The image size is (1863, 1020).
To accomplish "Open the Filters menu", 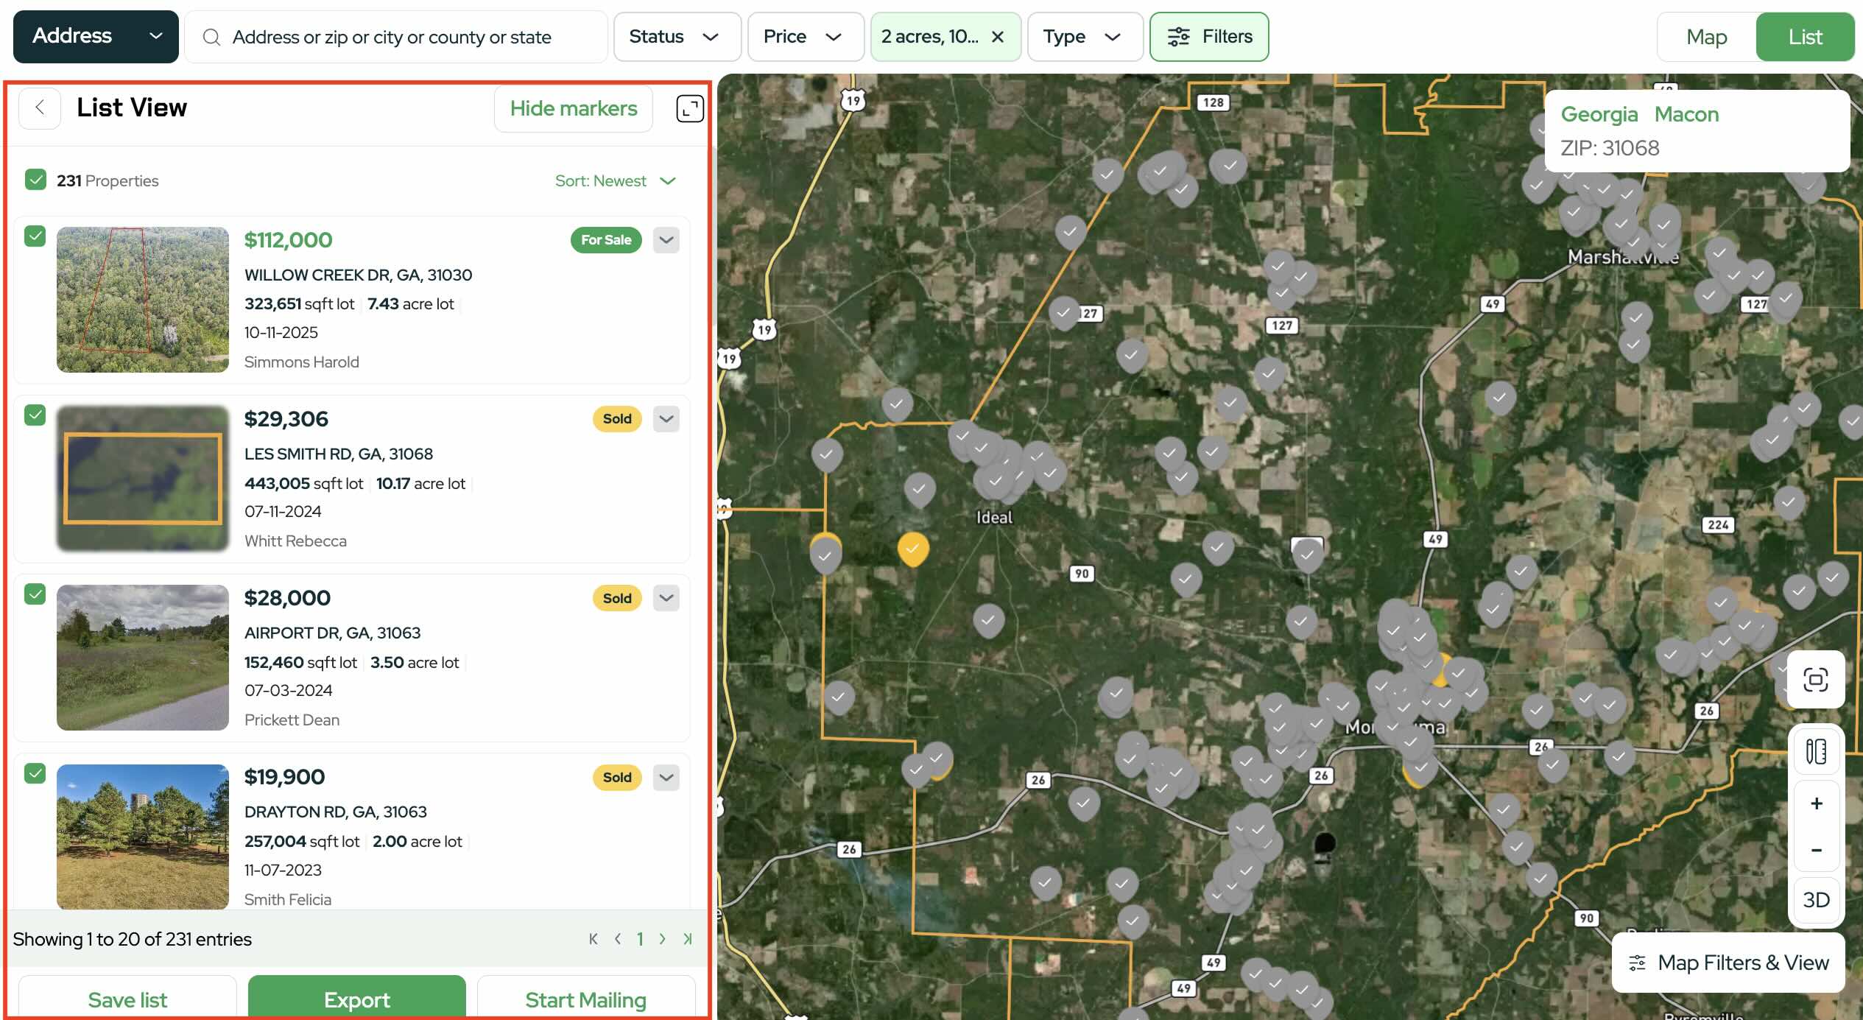I will (x=1209, y=37).
